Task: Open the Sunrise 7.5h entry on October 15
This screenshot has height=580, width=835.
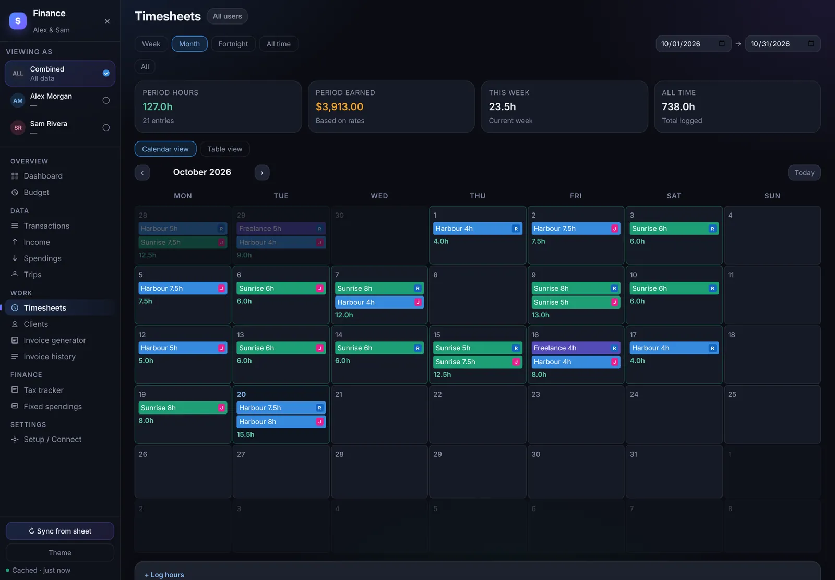Action: click(x=478, y=362)
